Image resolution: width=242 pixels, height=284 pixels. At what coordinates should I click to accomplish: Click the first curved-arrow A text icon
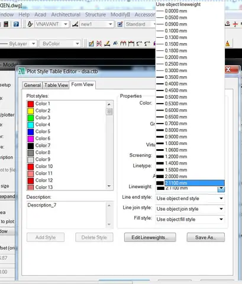coord(139,43)
